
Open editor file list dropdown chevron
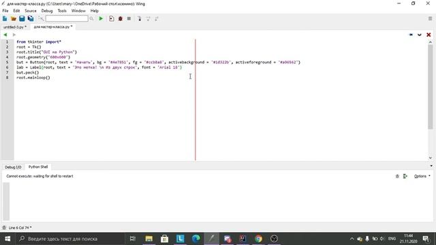420,35
